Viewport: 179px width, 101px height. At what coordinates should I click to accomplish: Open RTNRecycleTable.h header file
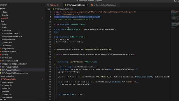point(10,67)
